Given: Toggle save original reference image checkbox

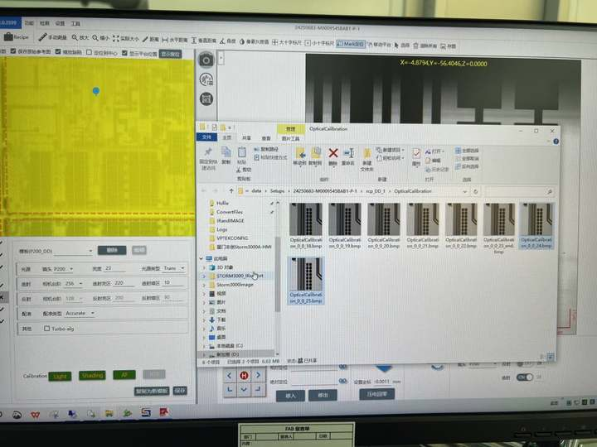Looking at the screenshot, I should point(13,50).
